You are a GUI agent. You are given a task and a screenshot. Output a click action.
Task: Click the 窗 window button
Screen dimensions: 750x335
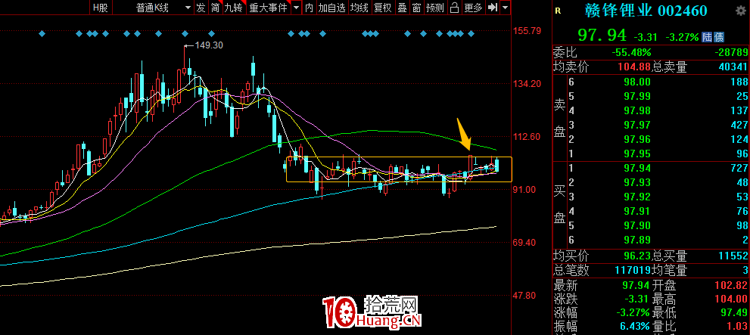(416, 8)
